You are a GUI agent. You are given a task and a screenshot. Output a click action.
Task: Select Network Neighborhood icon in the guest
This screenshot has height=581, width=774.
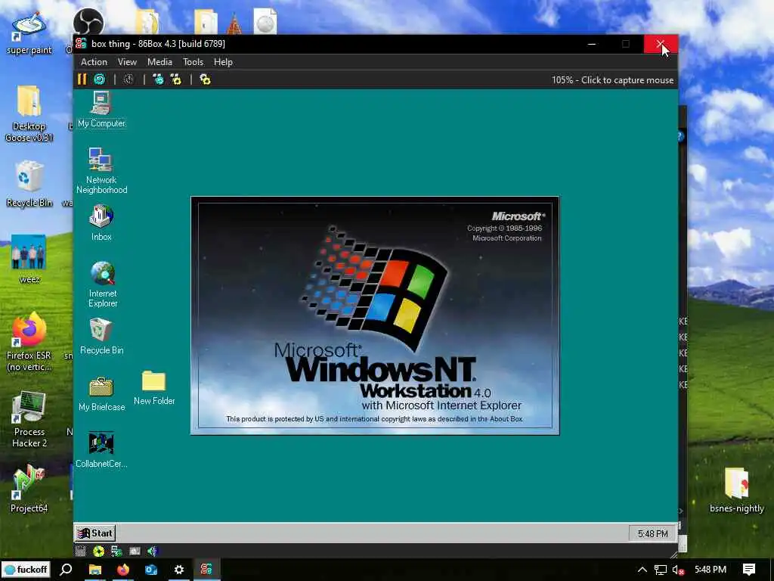pyautogui.click(x=102, y=170)
